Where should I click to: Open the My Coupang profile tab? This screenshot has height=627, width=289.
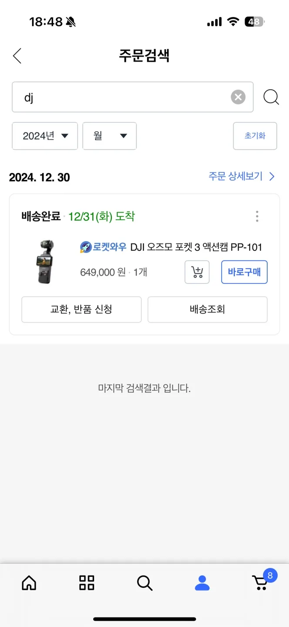click(x=202, y=583)
